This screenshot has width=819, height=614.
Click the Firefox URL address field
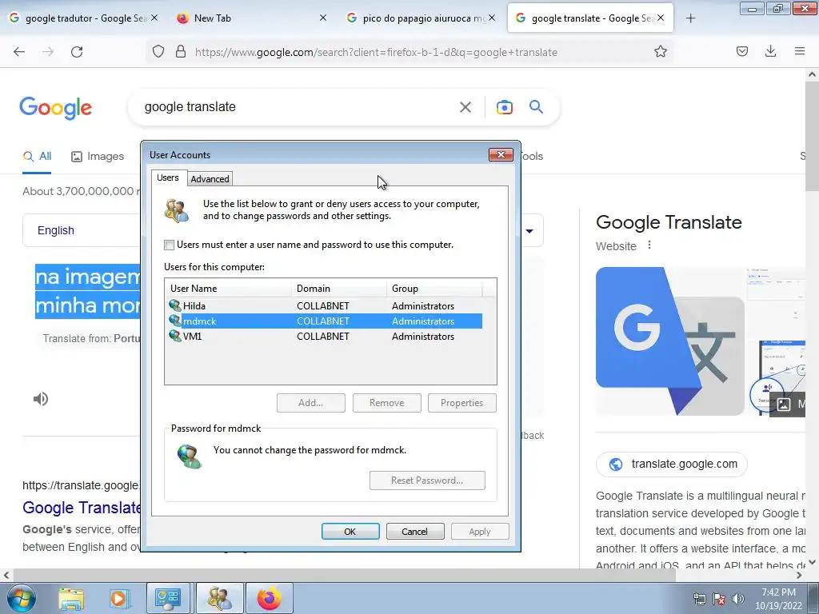[376, 52]
